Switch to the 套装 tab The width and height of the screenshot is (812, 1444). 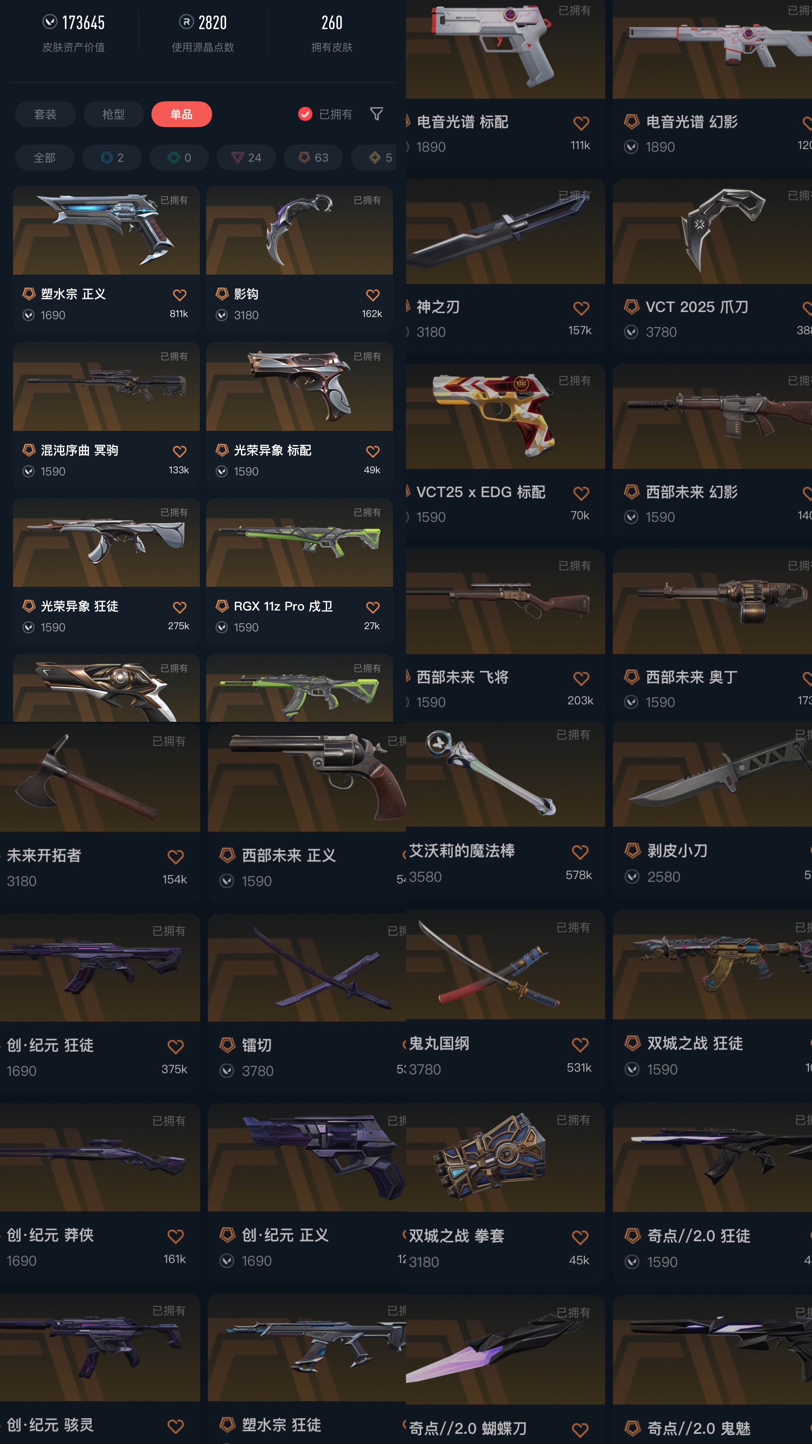click(46, 115)
